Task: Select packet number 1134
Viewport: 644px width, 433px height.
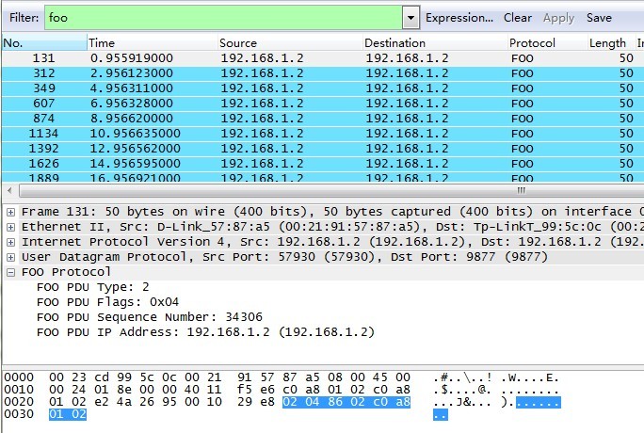Action: 322,134
